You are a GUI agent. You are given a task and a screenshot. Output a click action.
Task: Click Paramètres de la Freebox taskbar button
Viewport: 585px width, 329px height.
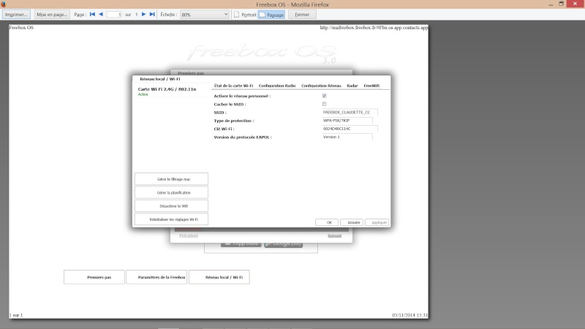pyautogui.click(x=156, y=277)
